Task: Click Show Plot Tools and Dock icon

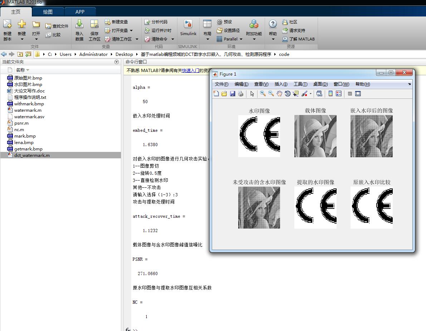Action: pos(358,93)
